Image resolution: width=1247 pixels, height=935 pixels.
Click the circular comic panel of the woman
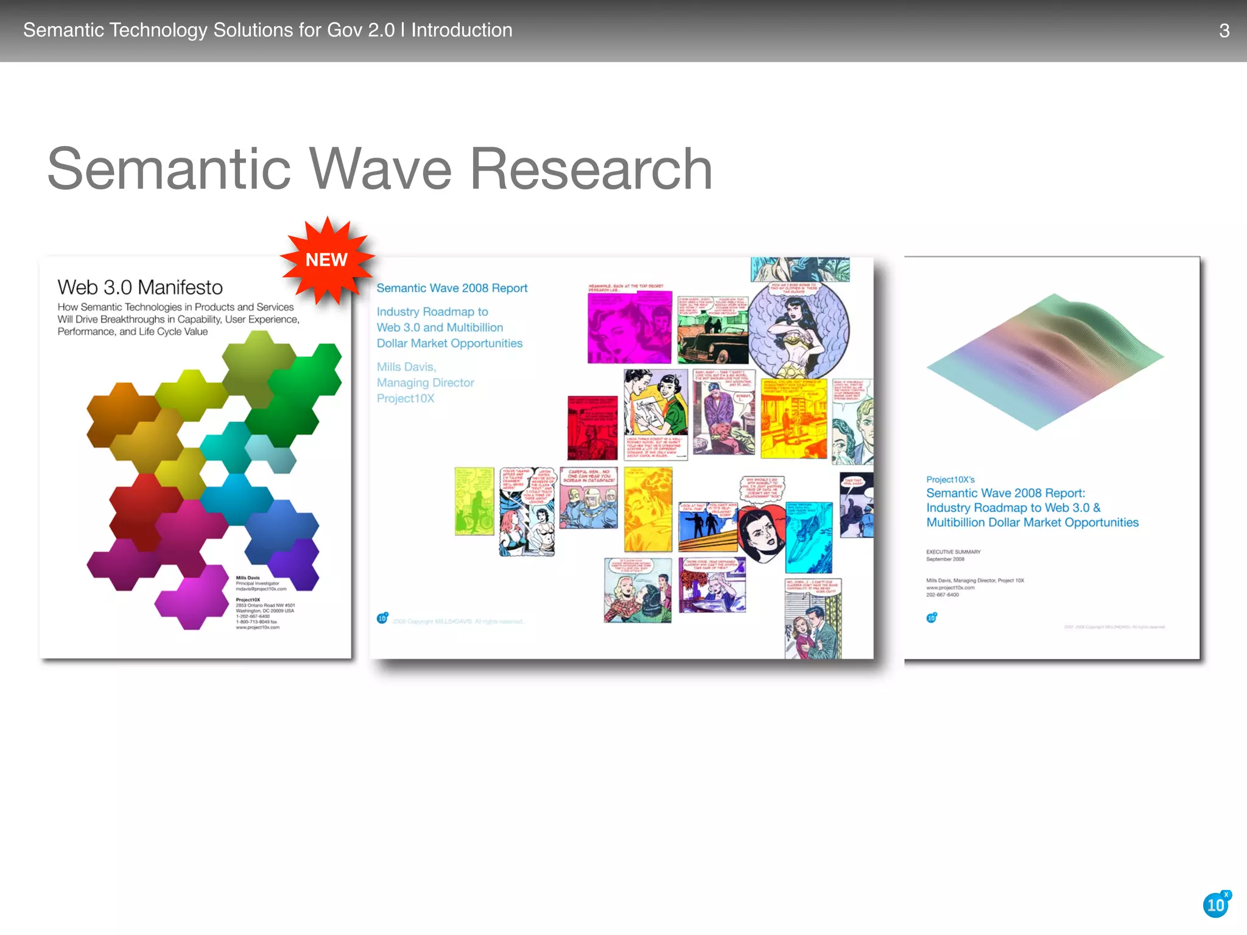pos(799,331)
